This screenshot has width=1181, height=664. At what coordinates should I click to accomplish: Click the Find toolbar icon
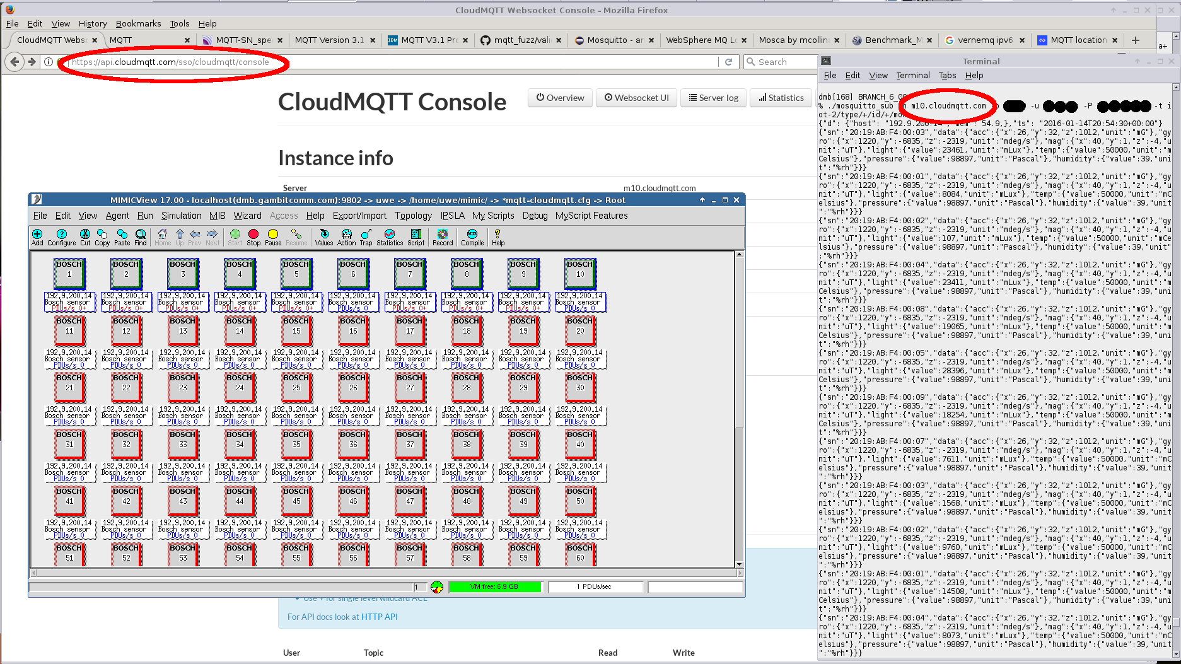[140, 236]
